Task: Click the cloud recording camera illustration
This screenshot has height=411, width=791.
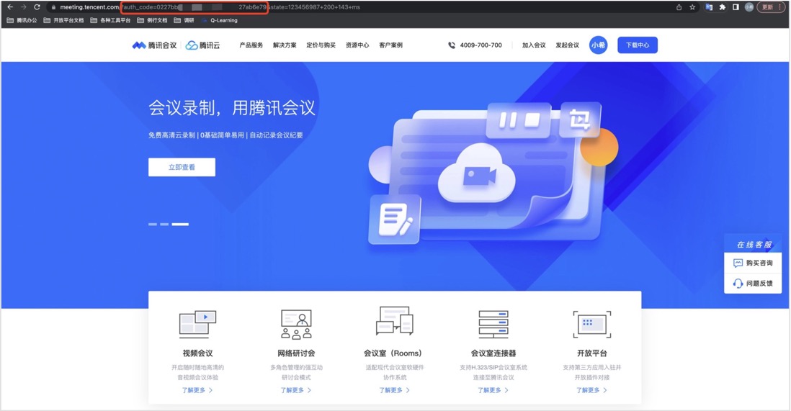Action: (x=477, y=173)
